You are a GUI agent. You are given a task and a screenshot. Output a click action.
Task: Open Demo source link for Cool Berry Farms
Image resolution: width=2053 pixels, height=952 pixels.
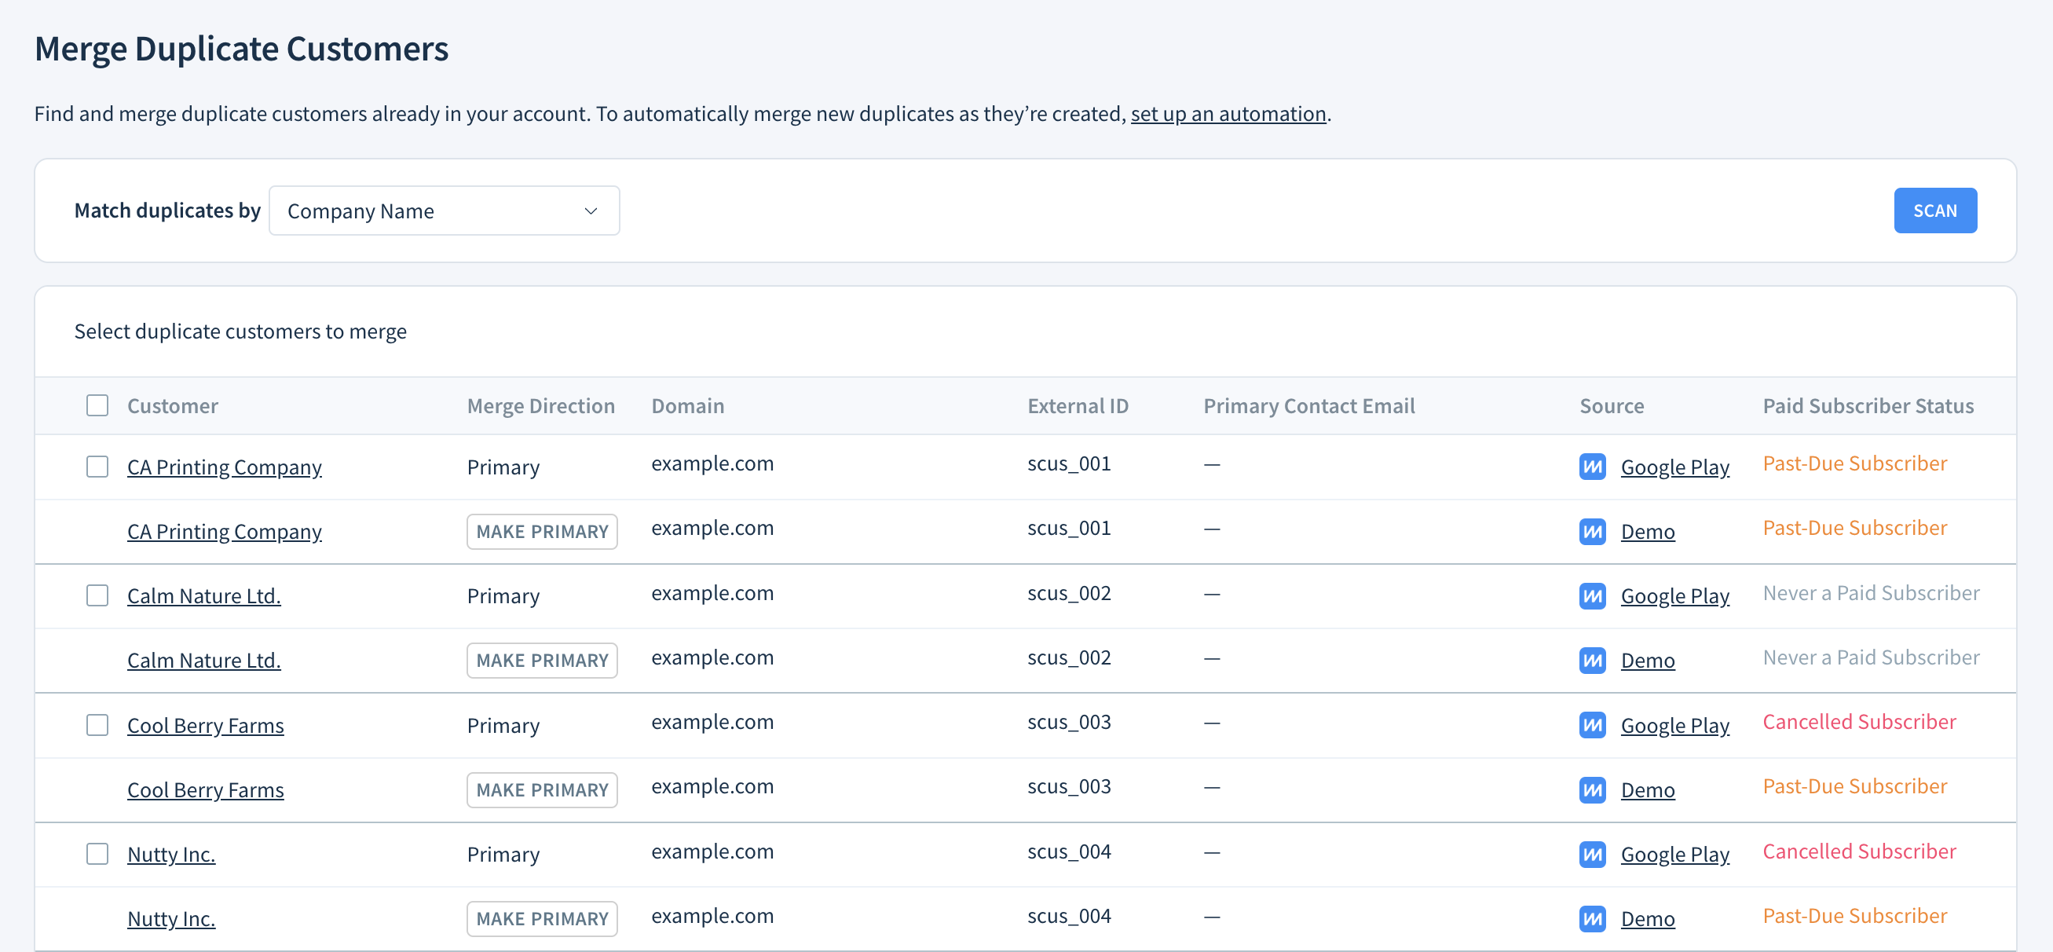tap(1647, 789)
